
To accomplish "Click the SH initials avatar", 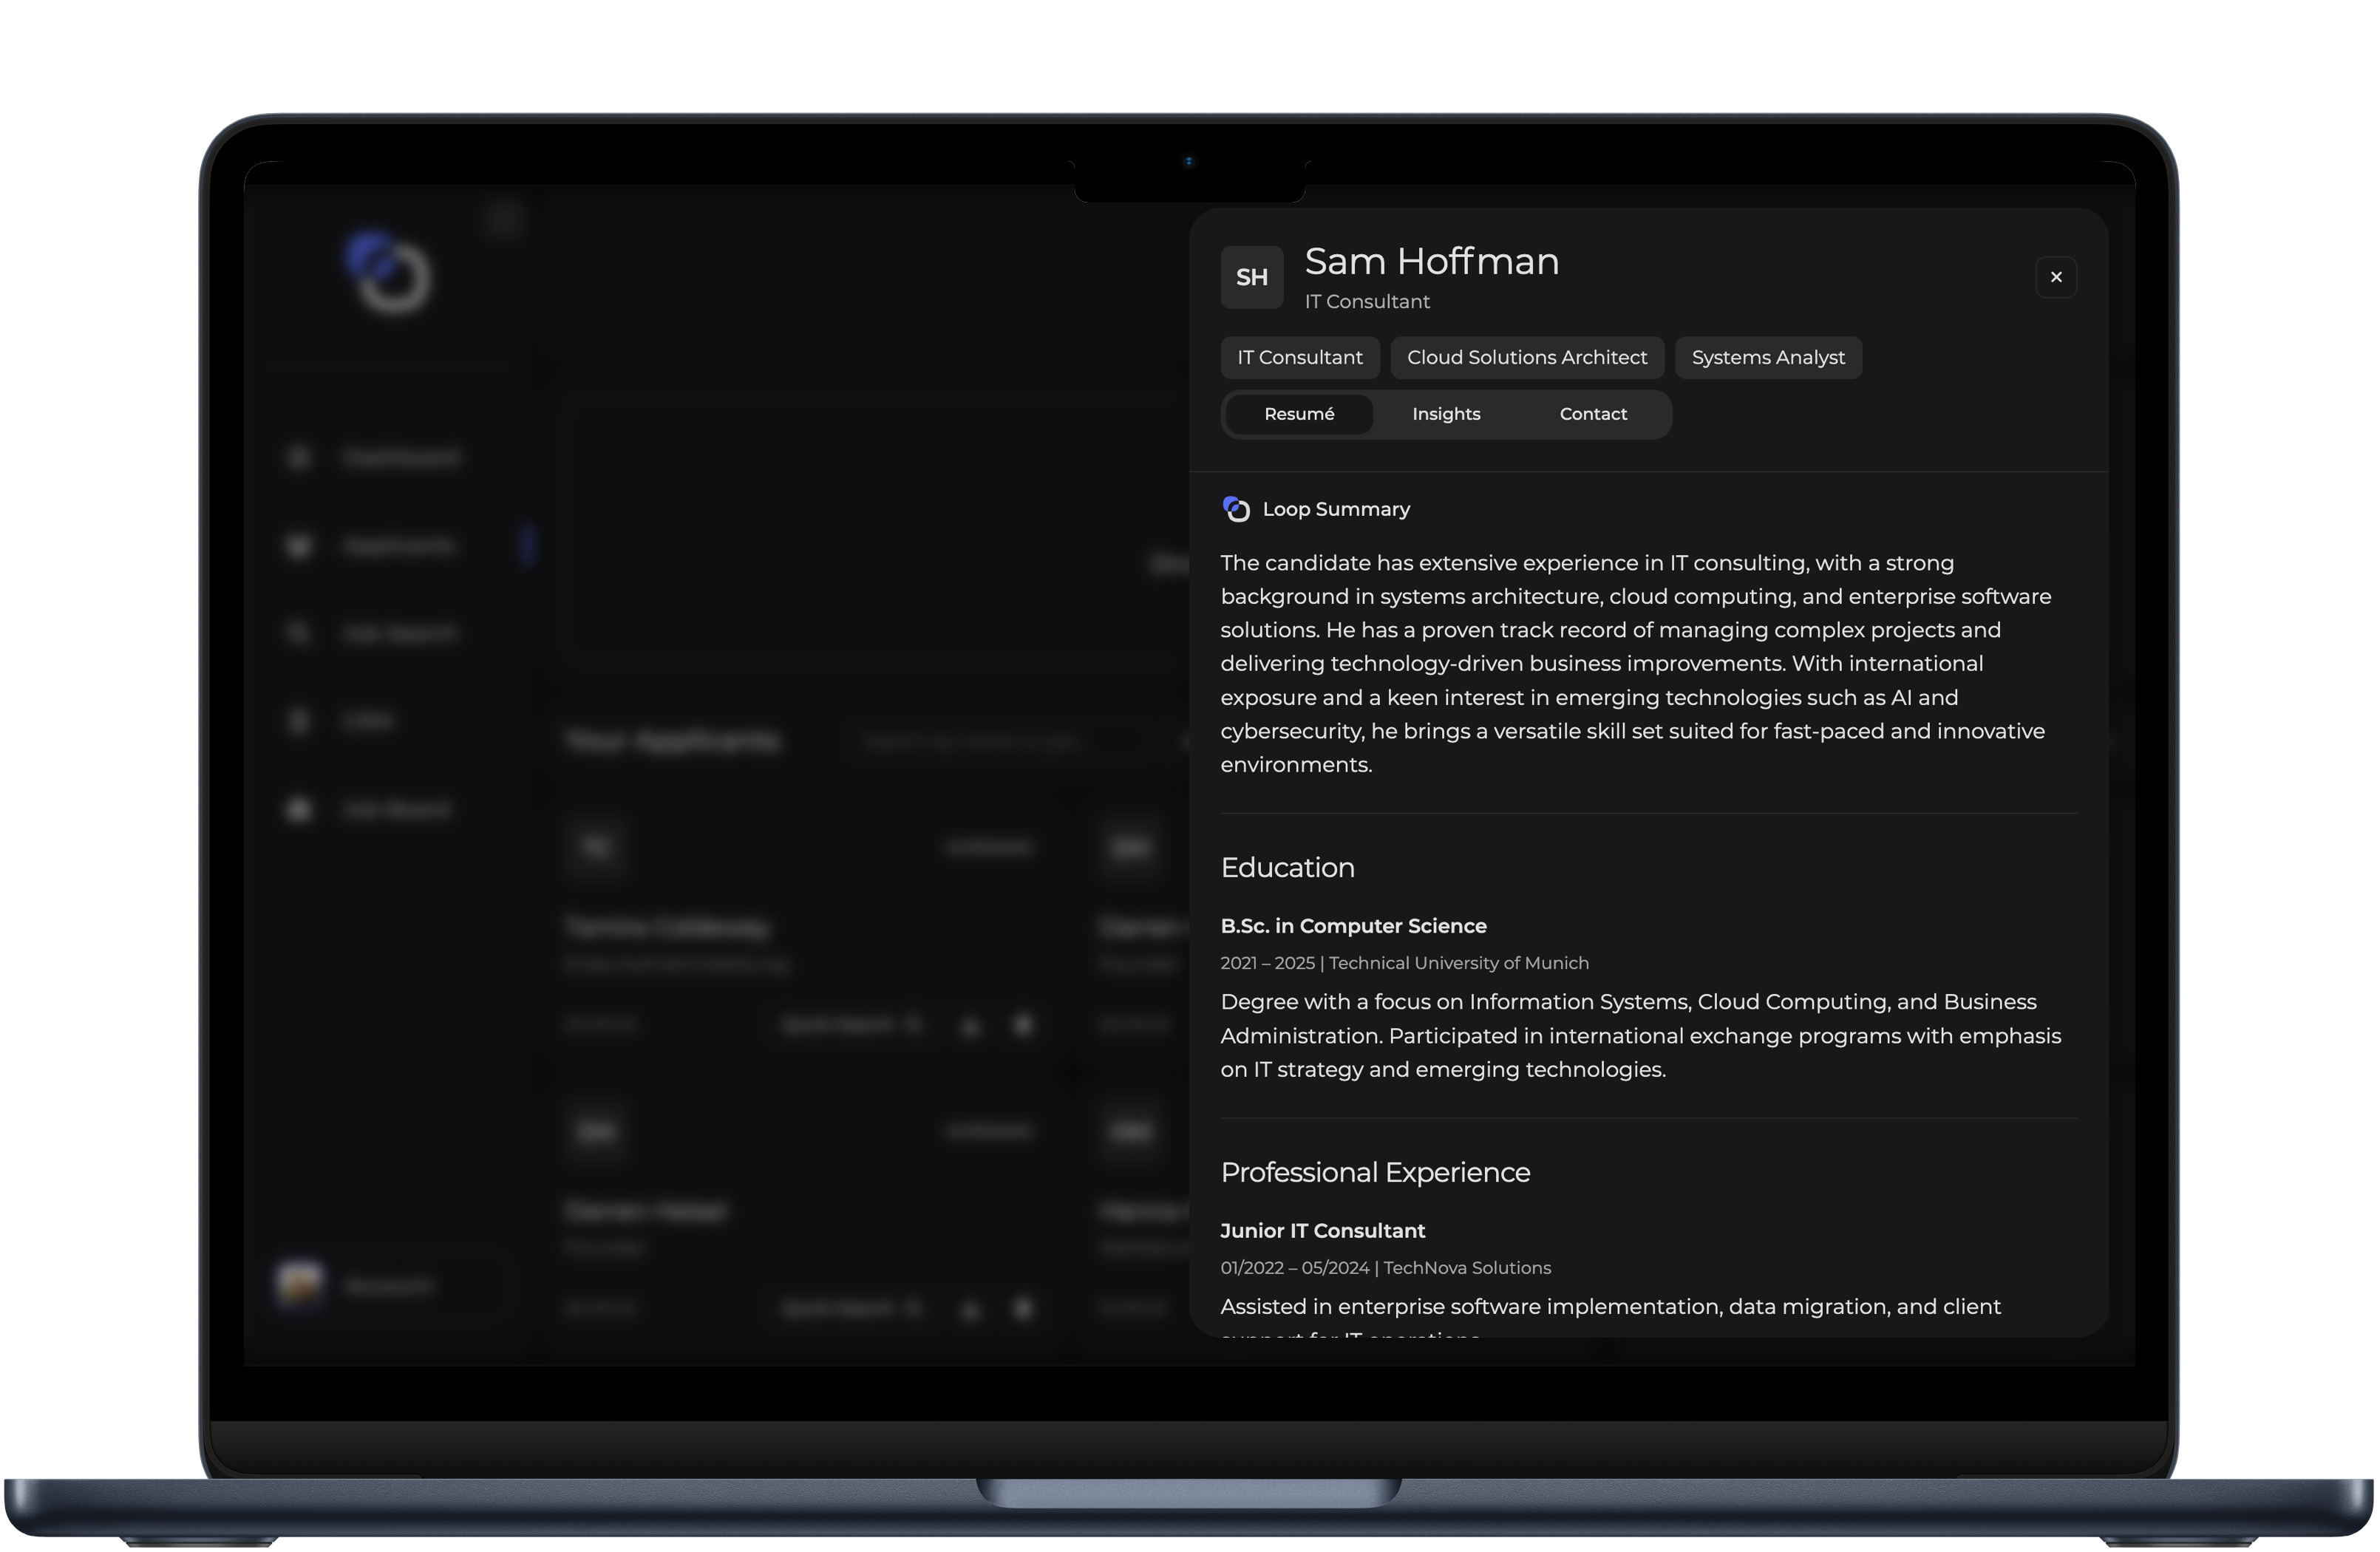I will pos(1251,277).
